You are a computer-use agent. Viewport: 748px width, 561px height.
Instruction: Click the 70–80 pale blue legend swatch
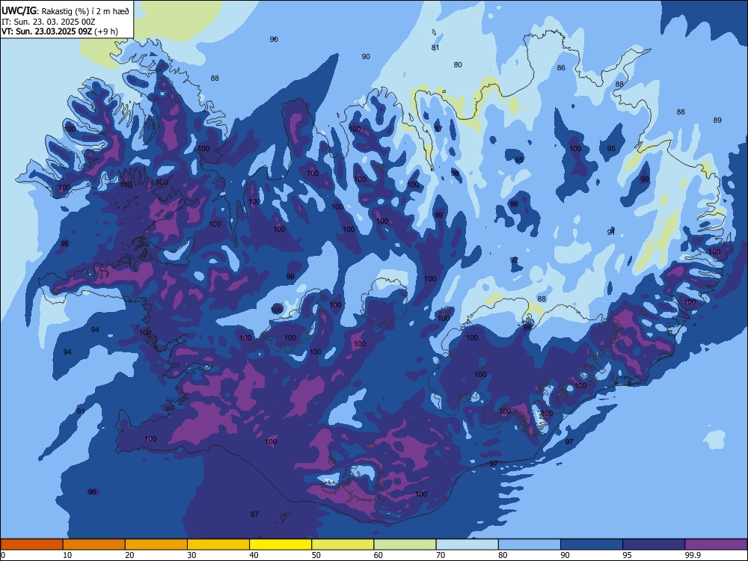(467, 545)
